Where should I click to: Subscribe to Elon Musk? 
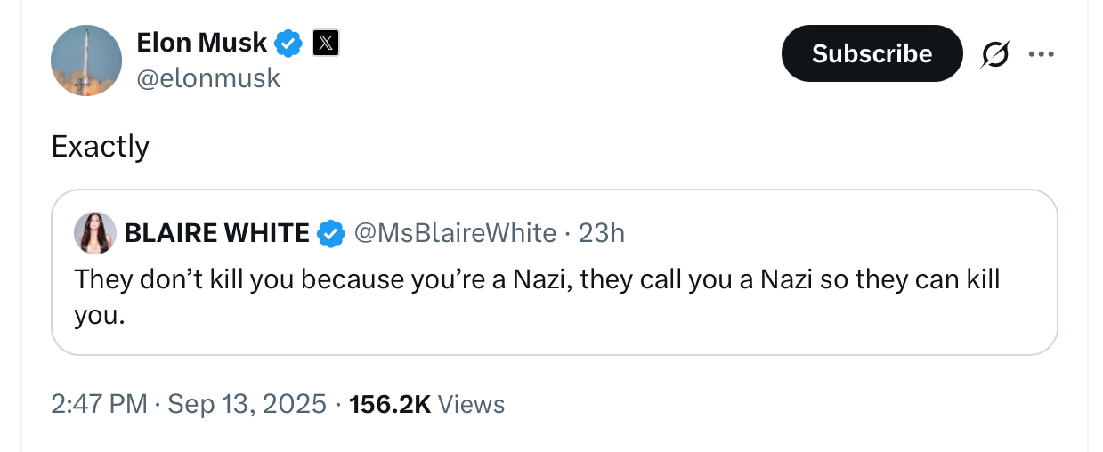click(872, 53)
